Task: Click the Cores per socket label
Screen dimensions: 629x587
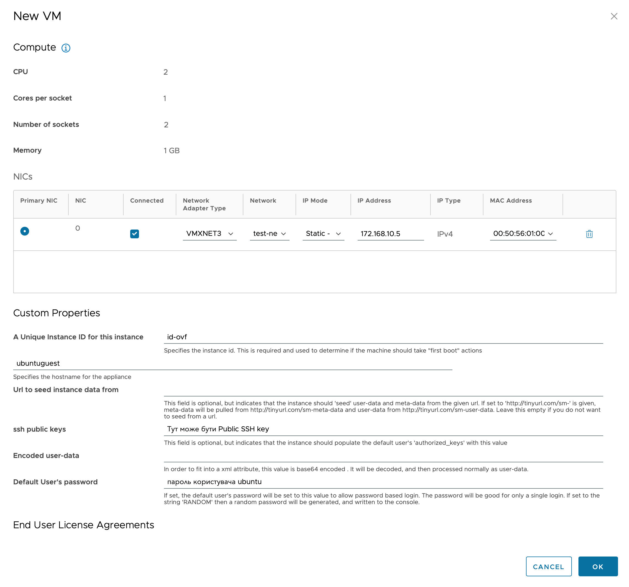Action: pos(42,98)
